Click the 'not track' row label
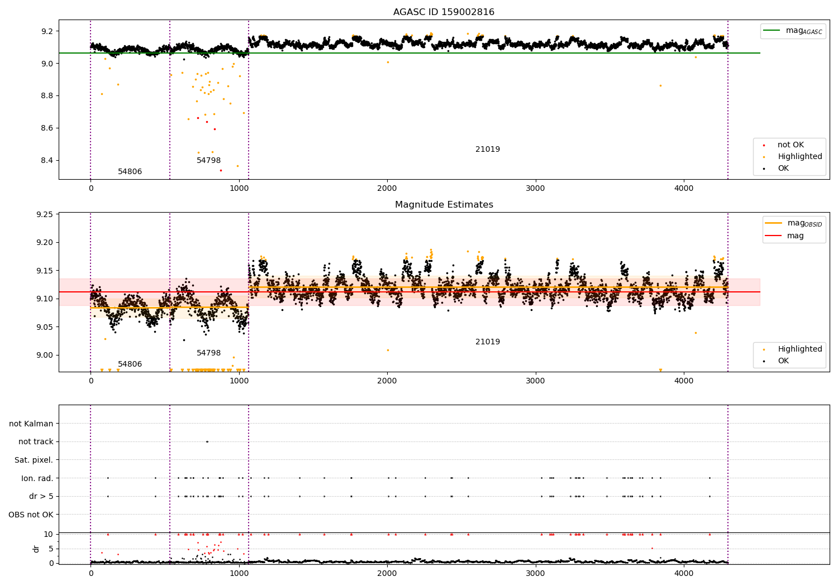 (x=36, y=442)
